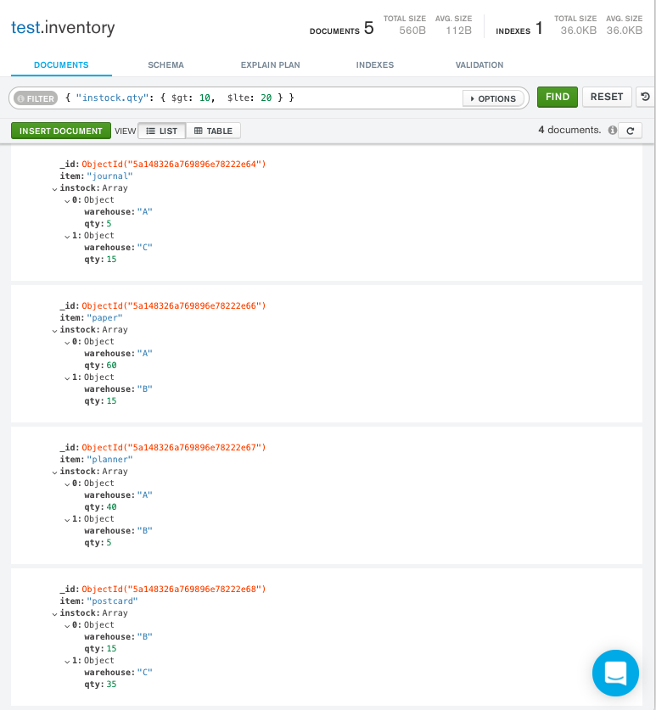Collapse instock array of postcard document
Image resolution: width=656 pixels, height=710 pixels.
(x=55, y=613)
